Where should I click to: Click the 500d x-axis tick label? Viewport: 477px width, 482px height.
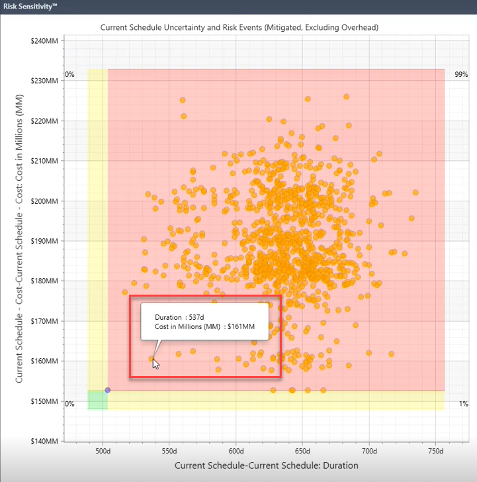[x=104, y=450]
